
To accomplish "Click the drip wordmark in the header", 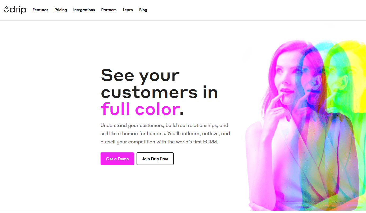I will [x=18, y=10].
